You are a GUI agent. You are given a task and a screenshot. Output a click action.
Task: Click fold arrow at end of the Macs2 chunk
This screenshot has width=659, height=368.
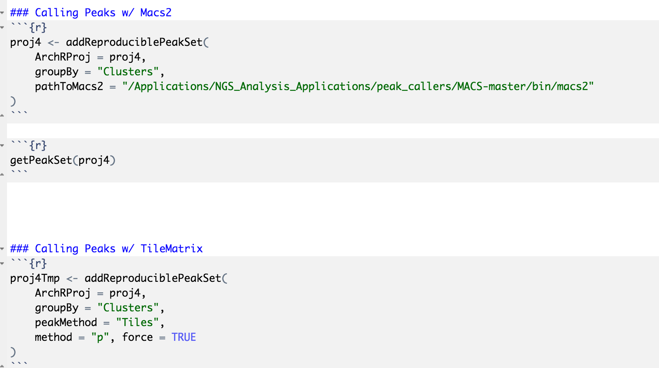tap(2, 115)
